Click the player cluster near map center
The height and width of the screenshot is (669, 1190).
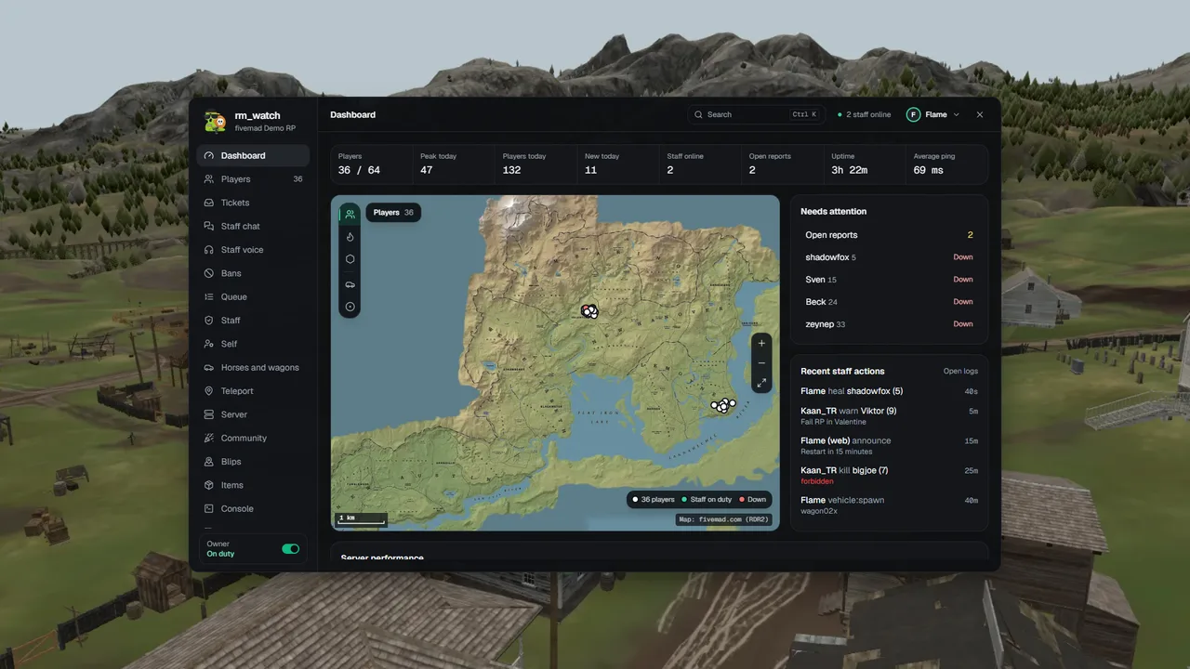(589, 311)
